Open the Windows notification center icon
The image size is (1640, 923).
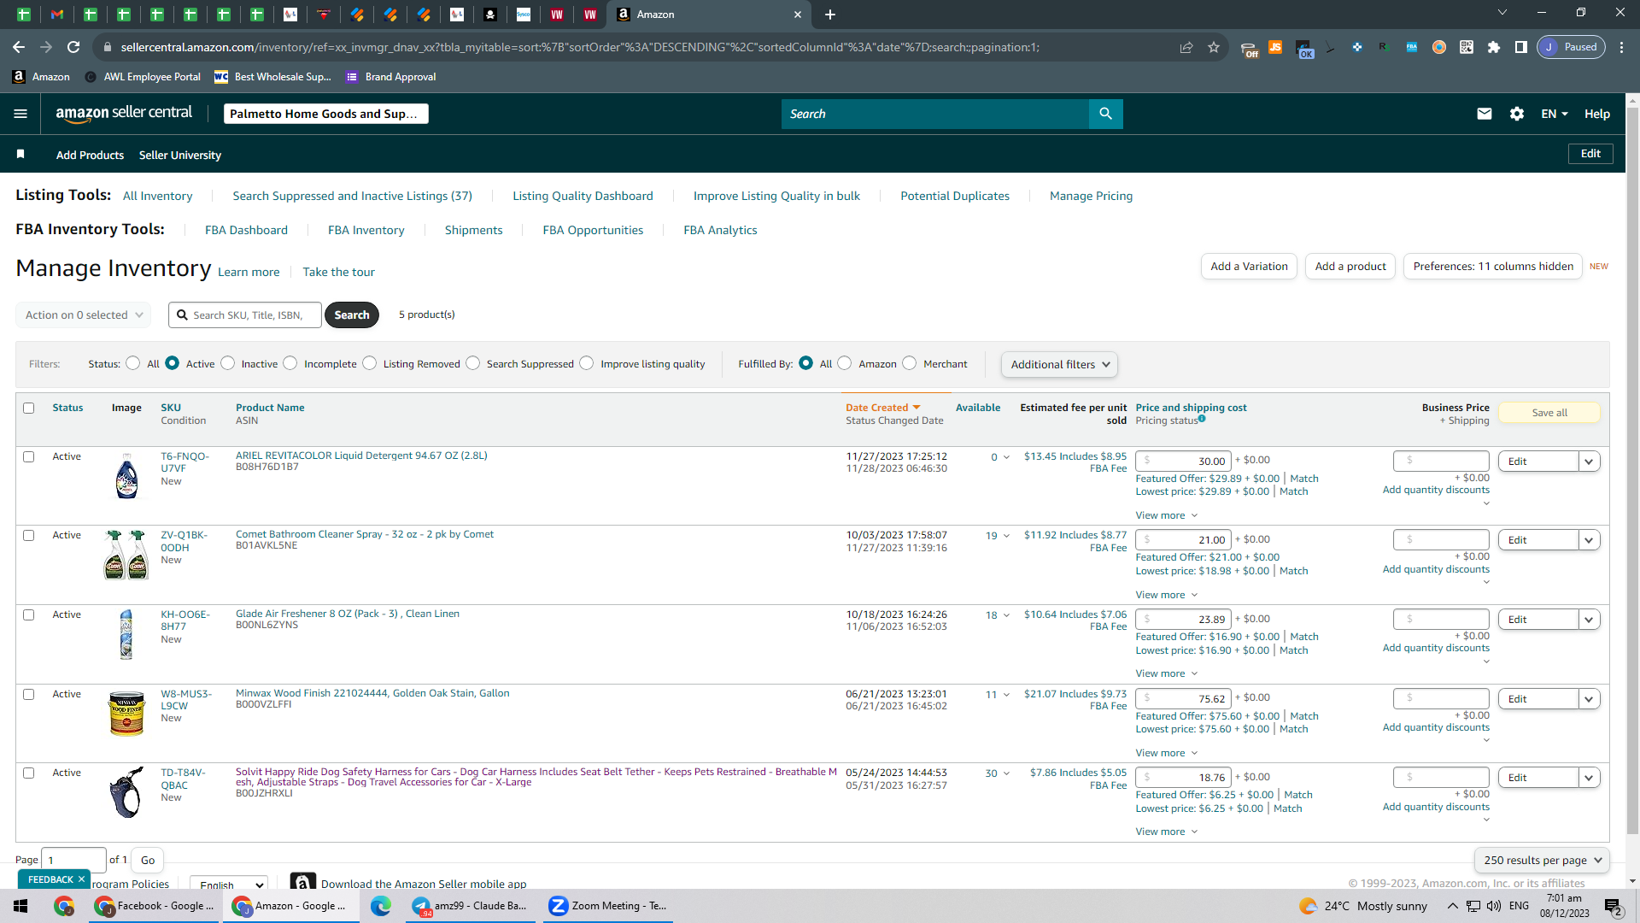pyautogui.click(x=1614, y=907)
